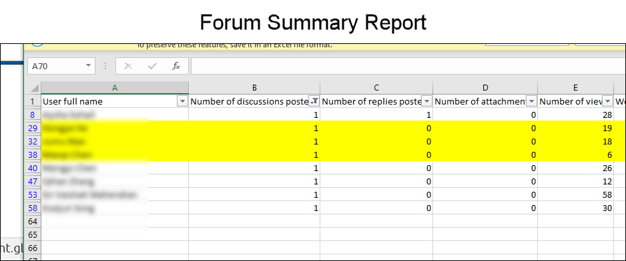626x261 pixels.
Task: Open the Insert Function fx icon
Action: coord(176,66)
